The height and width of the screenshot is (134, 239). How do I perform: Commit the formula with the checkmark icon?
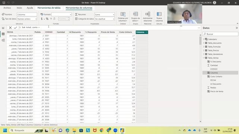[15, 28]
